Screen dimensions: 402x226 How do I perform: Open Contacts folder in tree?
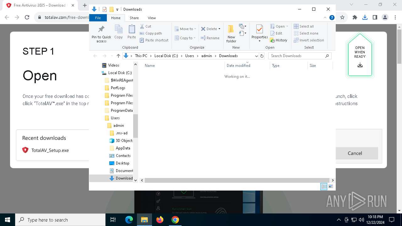123,156
